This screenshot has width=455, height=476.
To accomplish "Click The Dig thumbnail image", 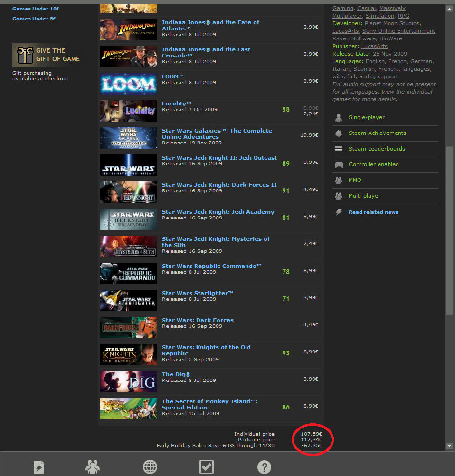I will tap(129, 381).
